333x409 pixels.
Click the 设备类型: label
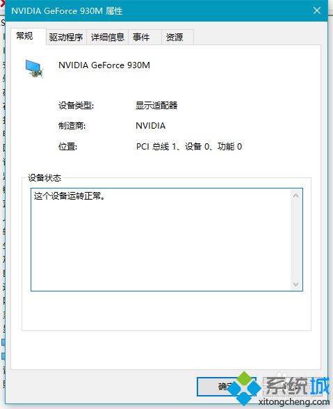pos(76,106)
